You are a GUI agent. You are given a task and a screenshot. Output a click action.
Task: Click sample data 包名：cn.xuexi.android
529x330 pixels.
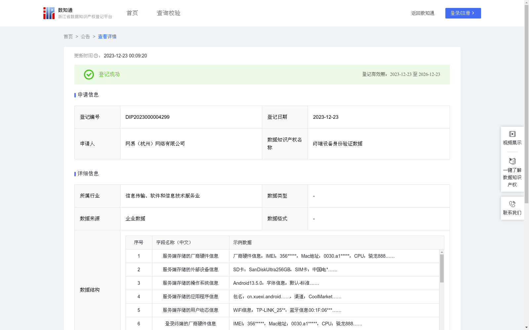pos(287,297)
